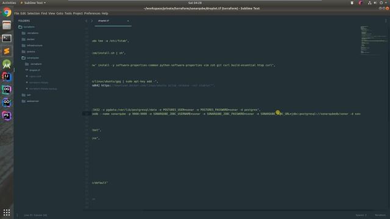Viewport: 390px width, 219px height.
Task: Click the line and column status text
Action: click(35, 215)
